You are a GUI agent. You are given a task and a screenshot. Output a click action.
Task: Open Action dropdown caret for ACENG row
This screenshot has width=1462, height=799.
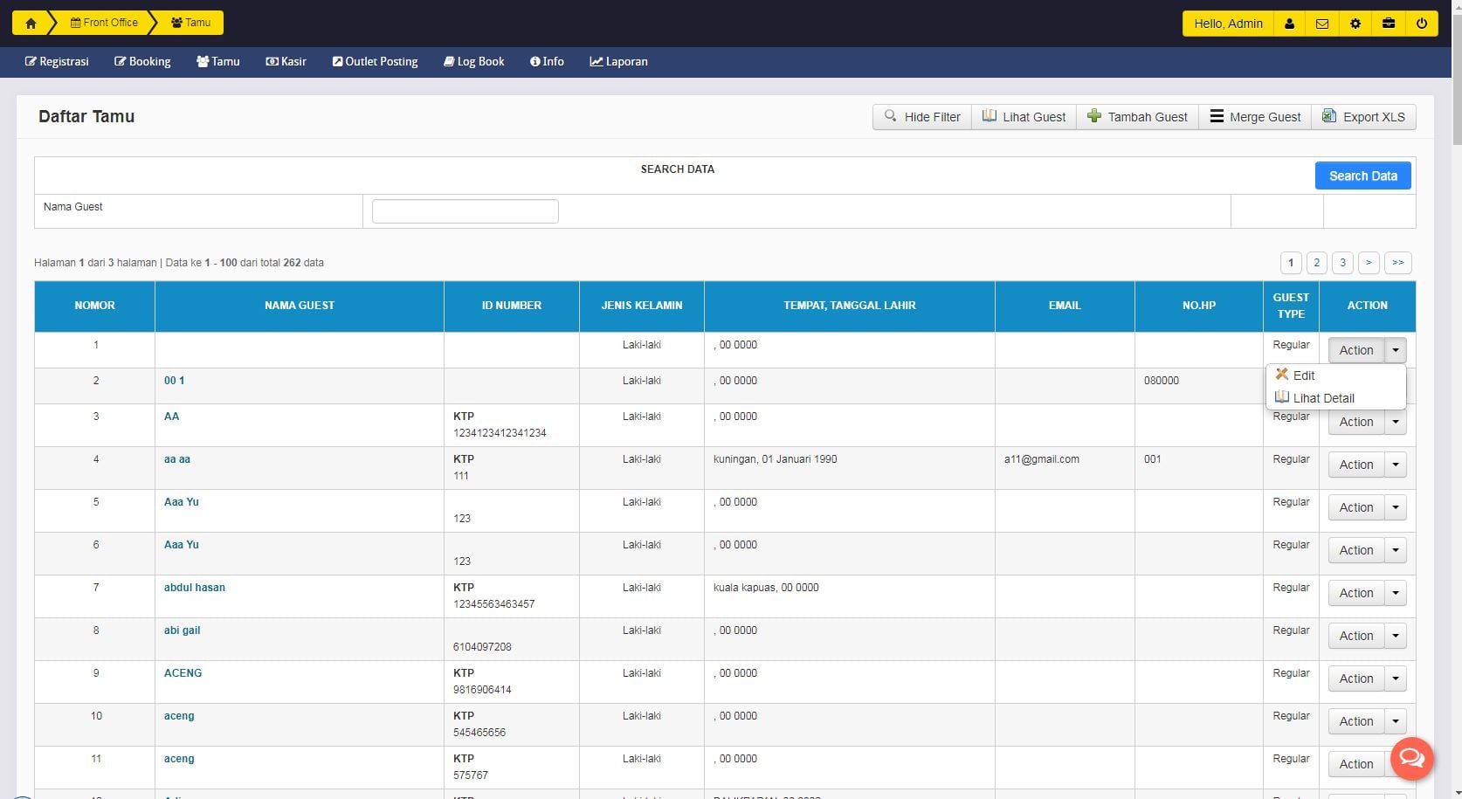tap(1396, 678)
